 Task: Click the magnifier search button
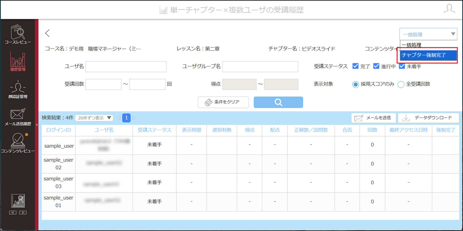pyautogui.click(x=278, y=102)
